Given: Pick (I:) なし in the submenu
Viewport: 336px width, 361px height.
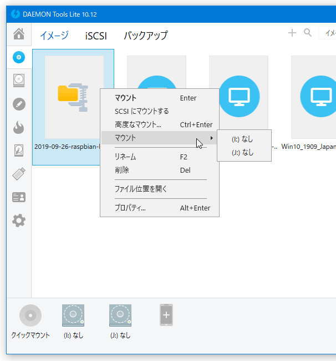Looking at the screenshot, I should click(244, 139).
